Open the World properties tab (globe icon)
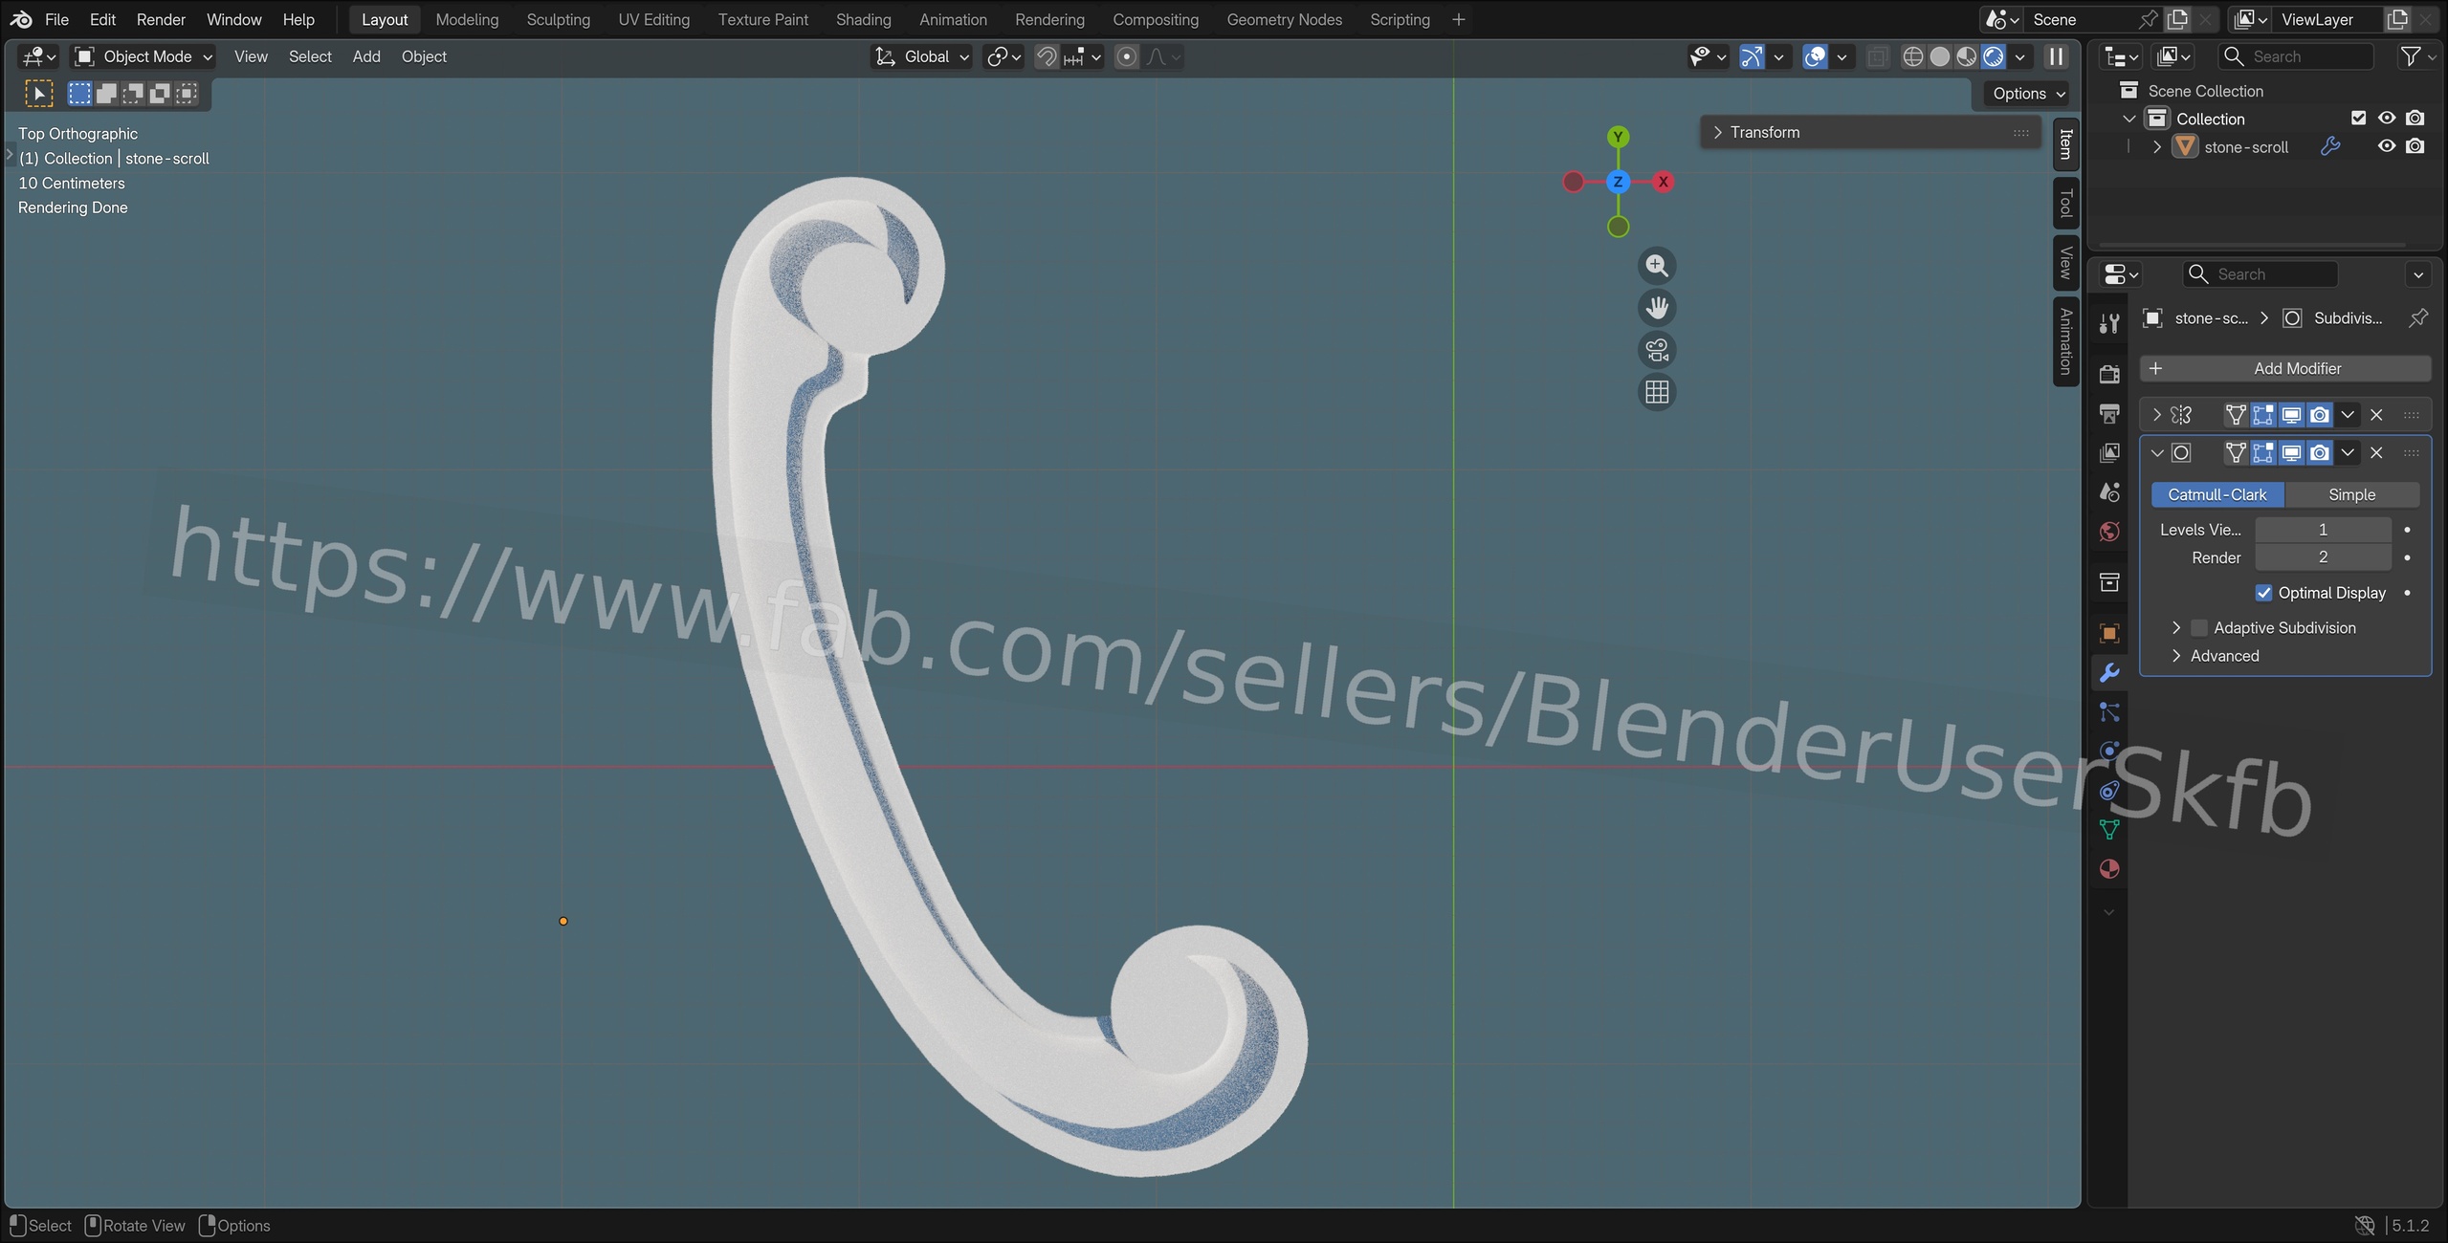Viewport: 2448px width, 1243px height. (2109, 532)
